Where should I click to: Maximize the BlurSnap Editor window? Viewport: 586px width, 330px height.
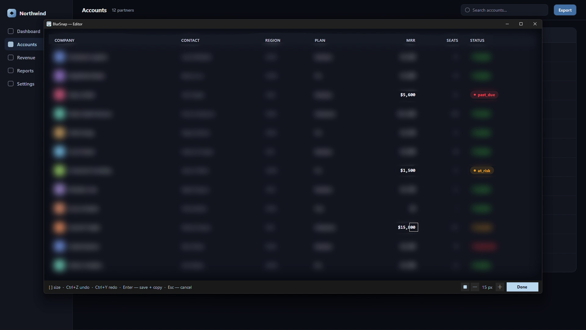pyautogui.click(x=521, y=24)
